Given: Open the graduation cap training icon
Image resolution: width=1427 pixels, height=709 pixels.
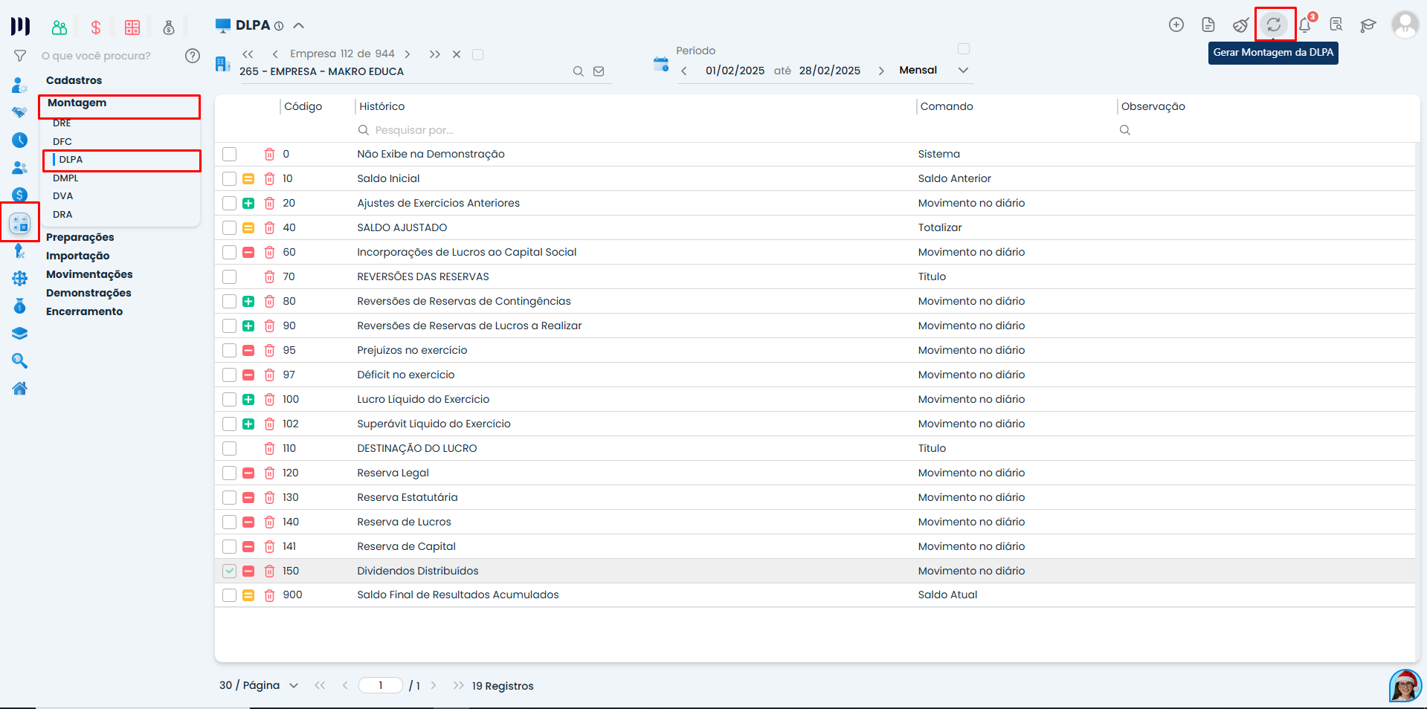Looking at the screenshot, I should click(x=1368, y=26).
